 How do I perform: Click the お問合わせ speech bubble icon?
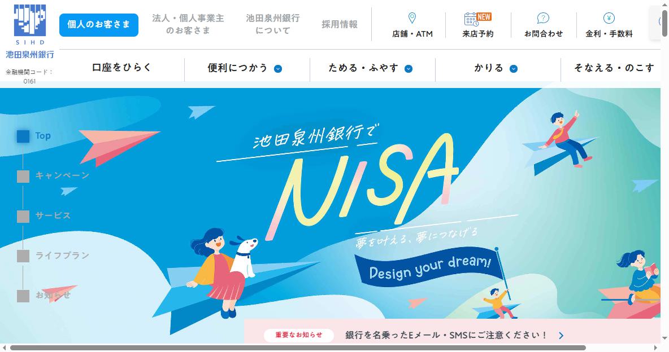[x=543, y=18]
